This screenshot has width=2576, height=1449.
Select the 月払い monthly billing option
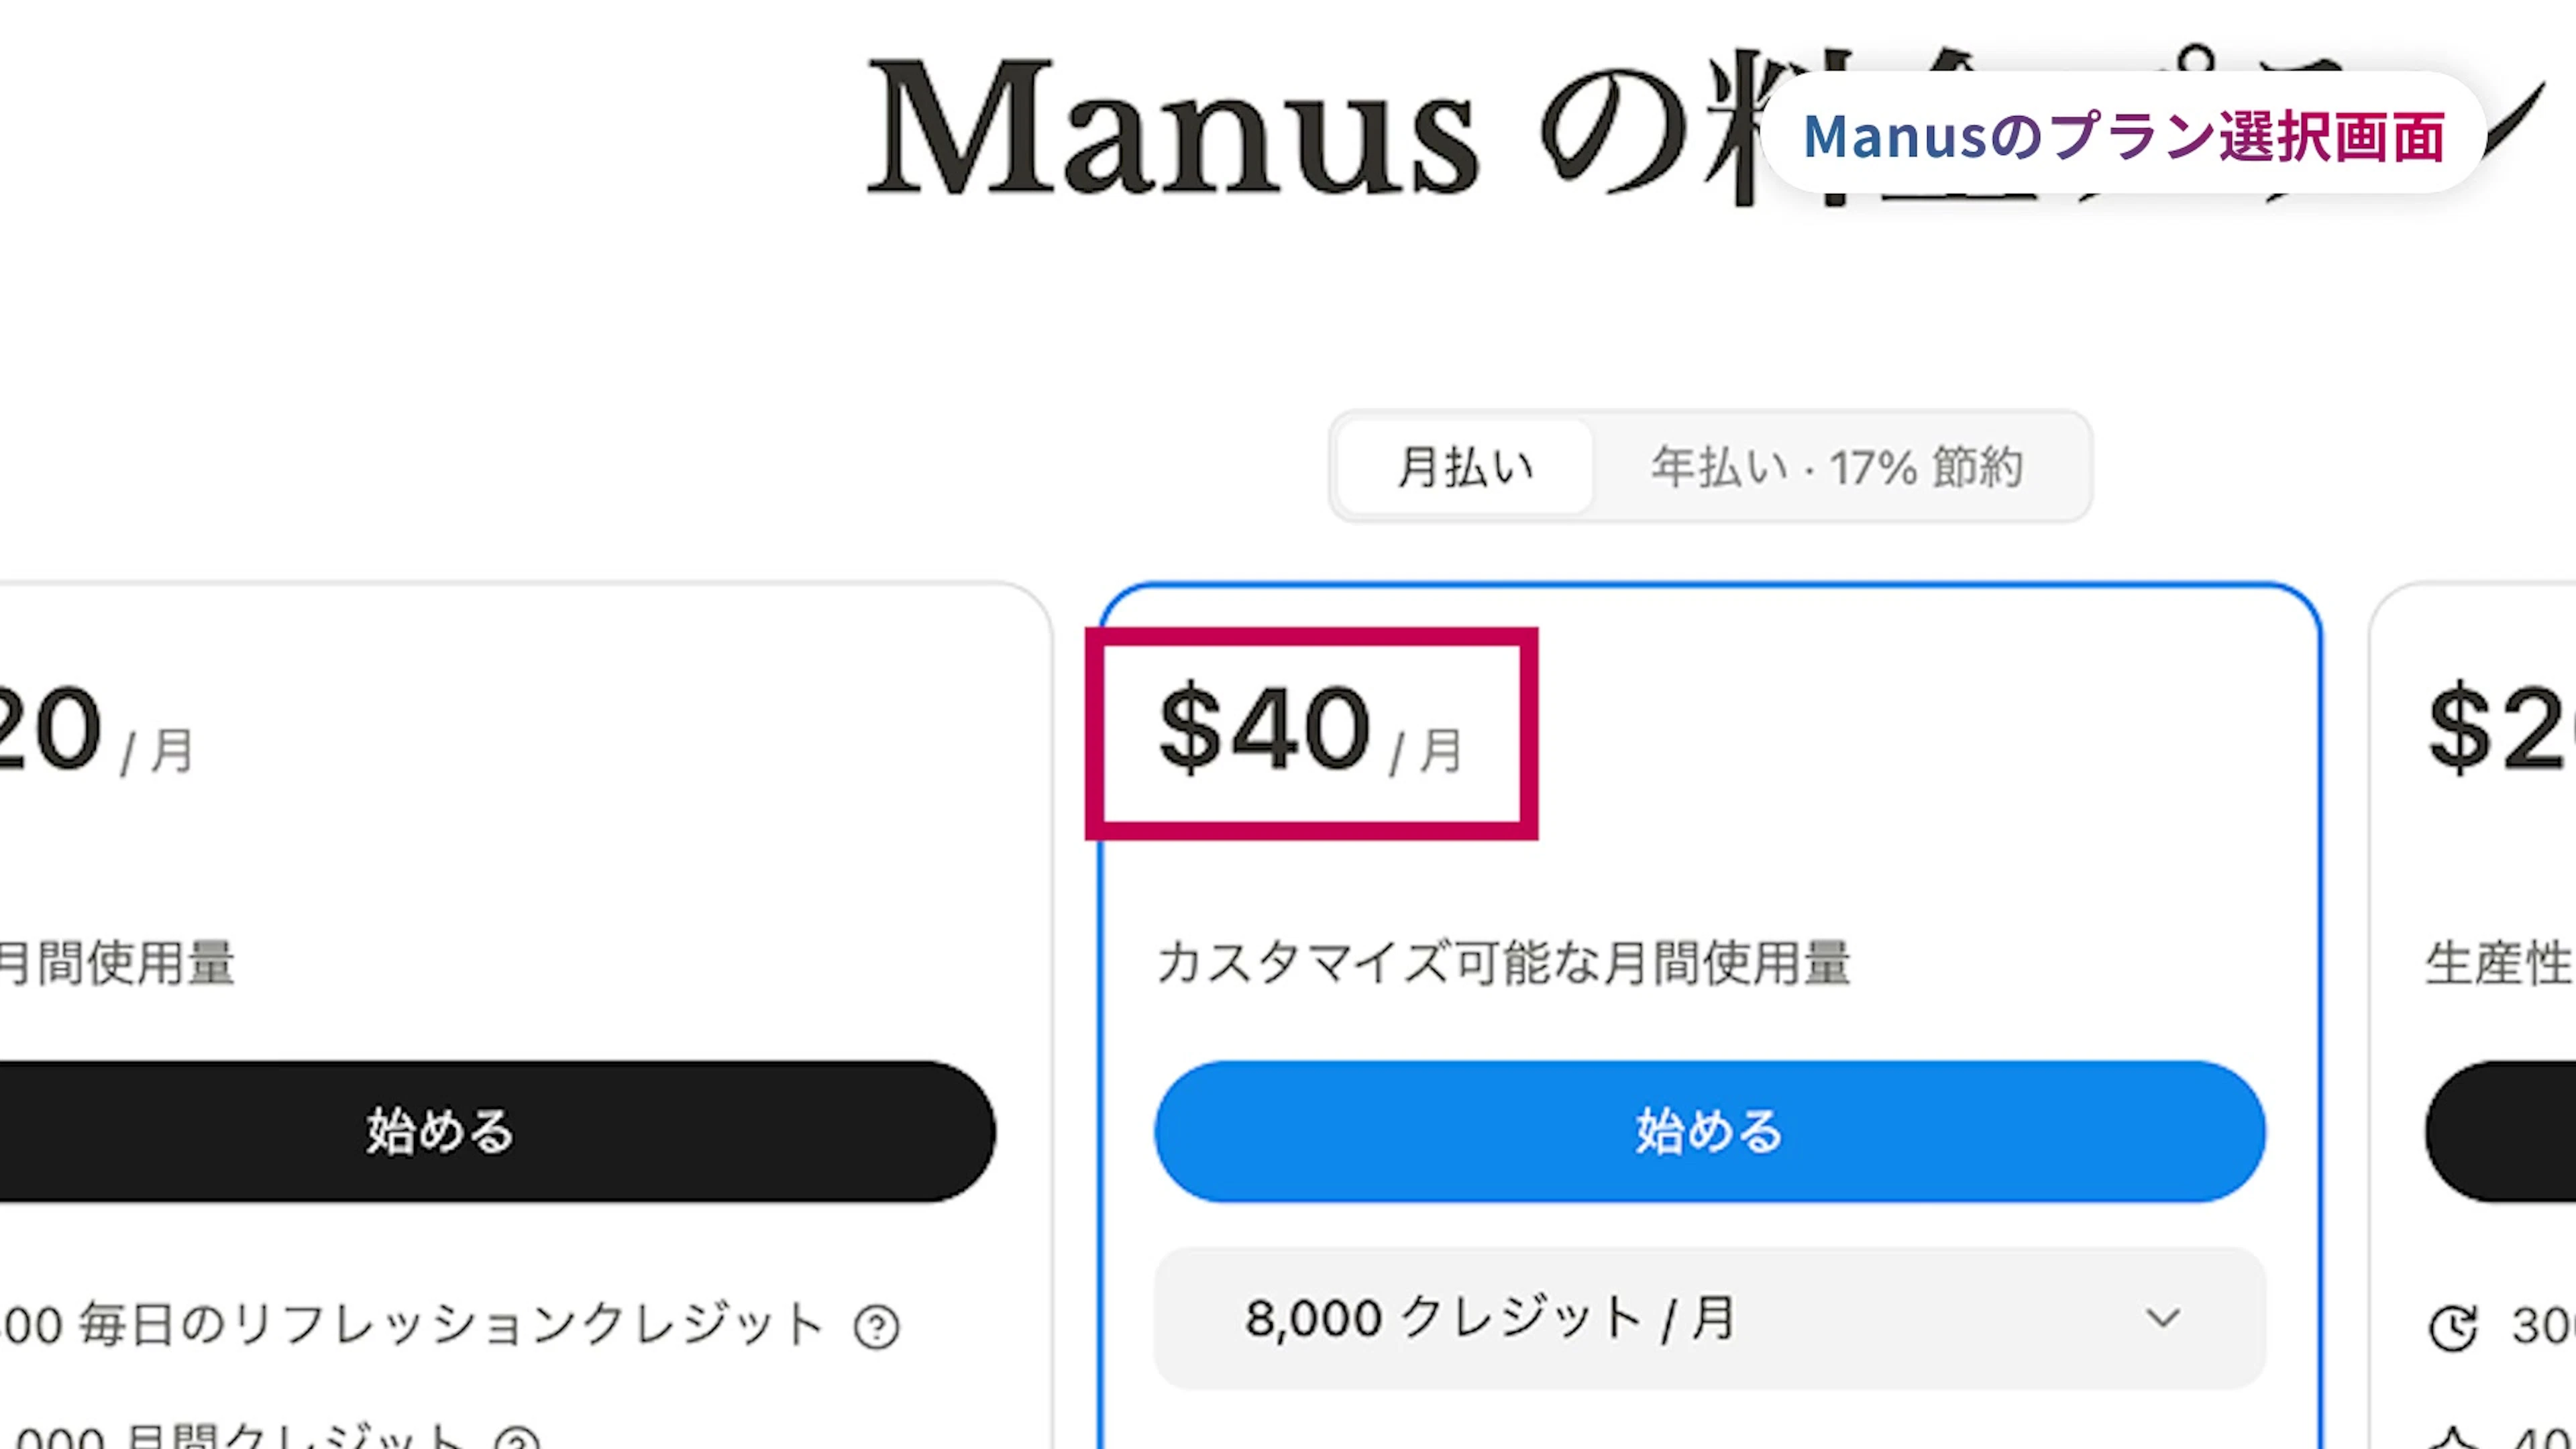click(x=1464, y=467)
